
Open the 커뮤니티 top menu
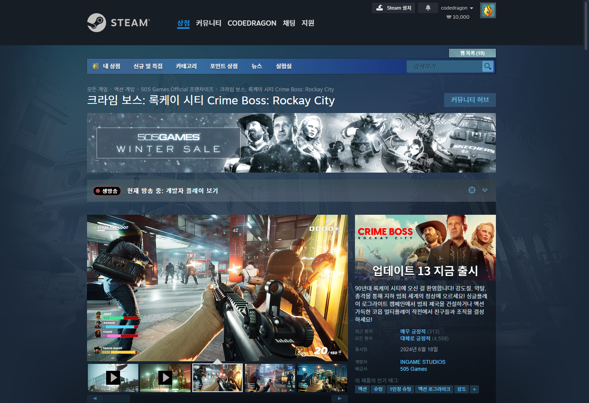click(x=208, y=23)
